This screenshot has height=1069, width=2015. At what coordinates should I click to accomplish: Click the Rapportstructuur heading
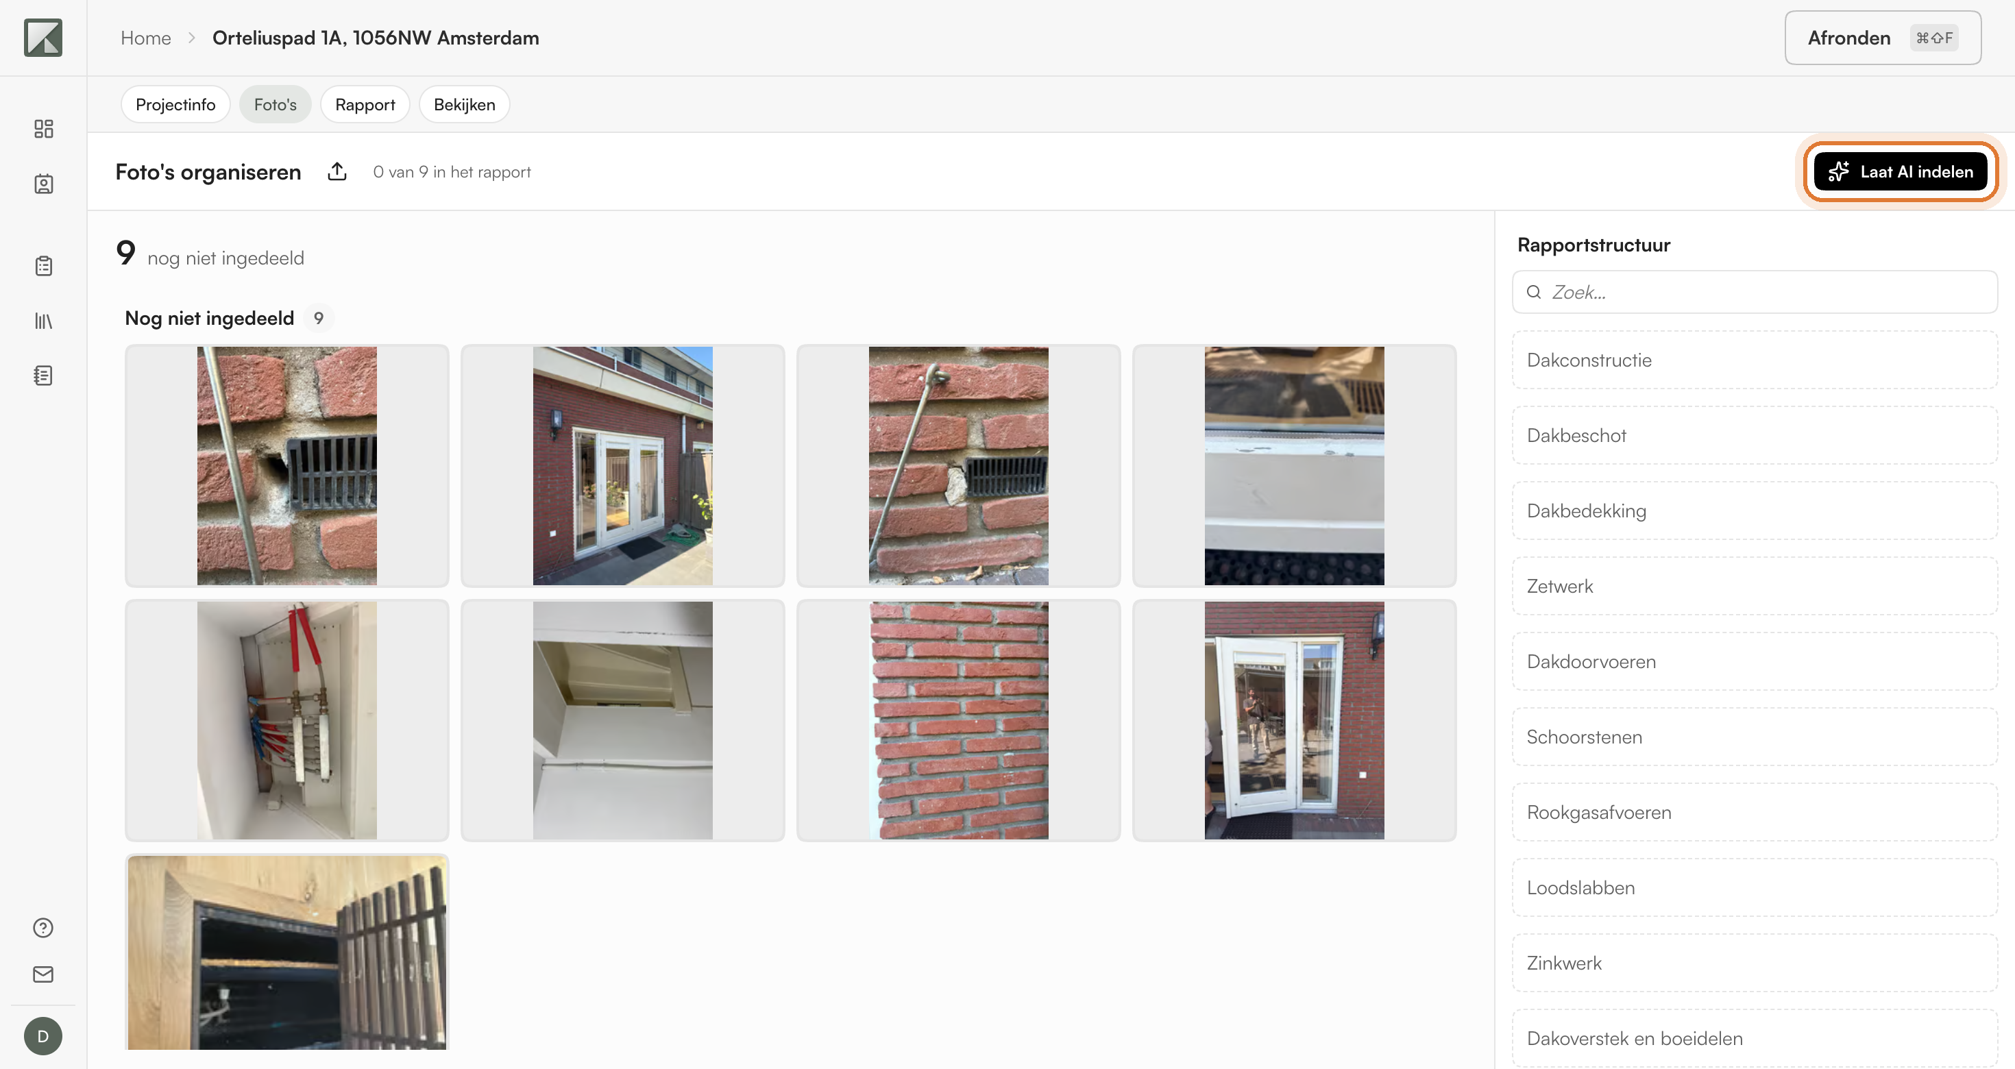[1593, 245]
